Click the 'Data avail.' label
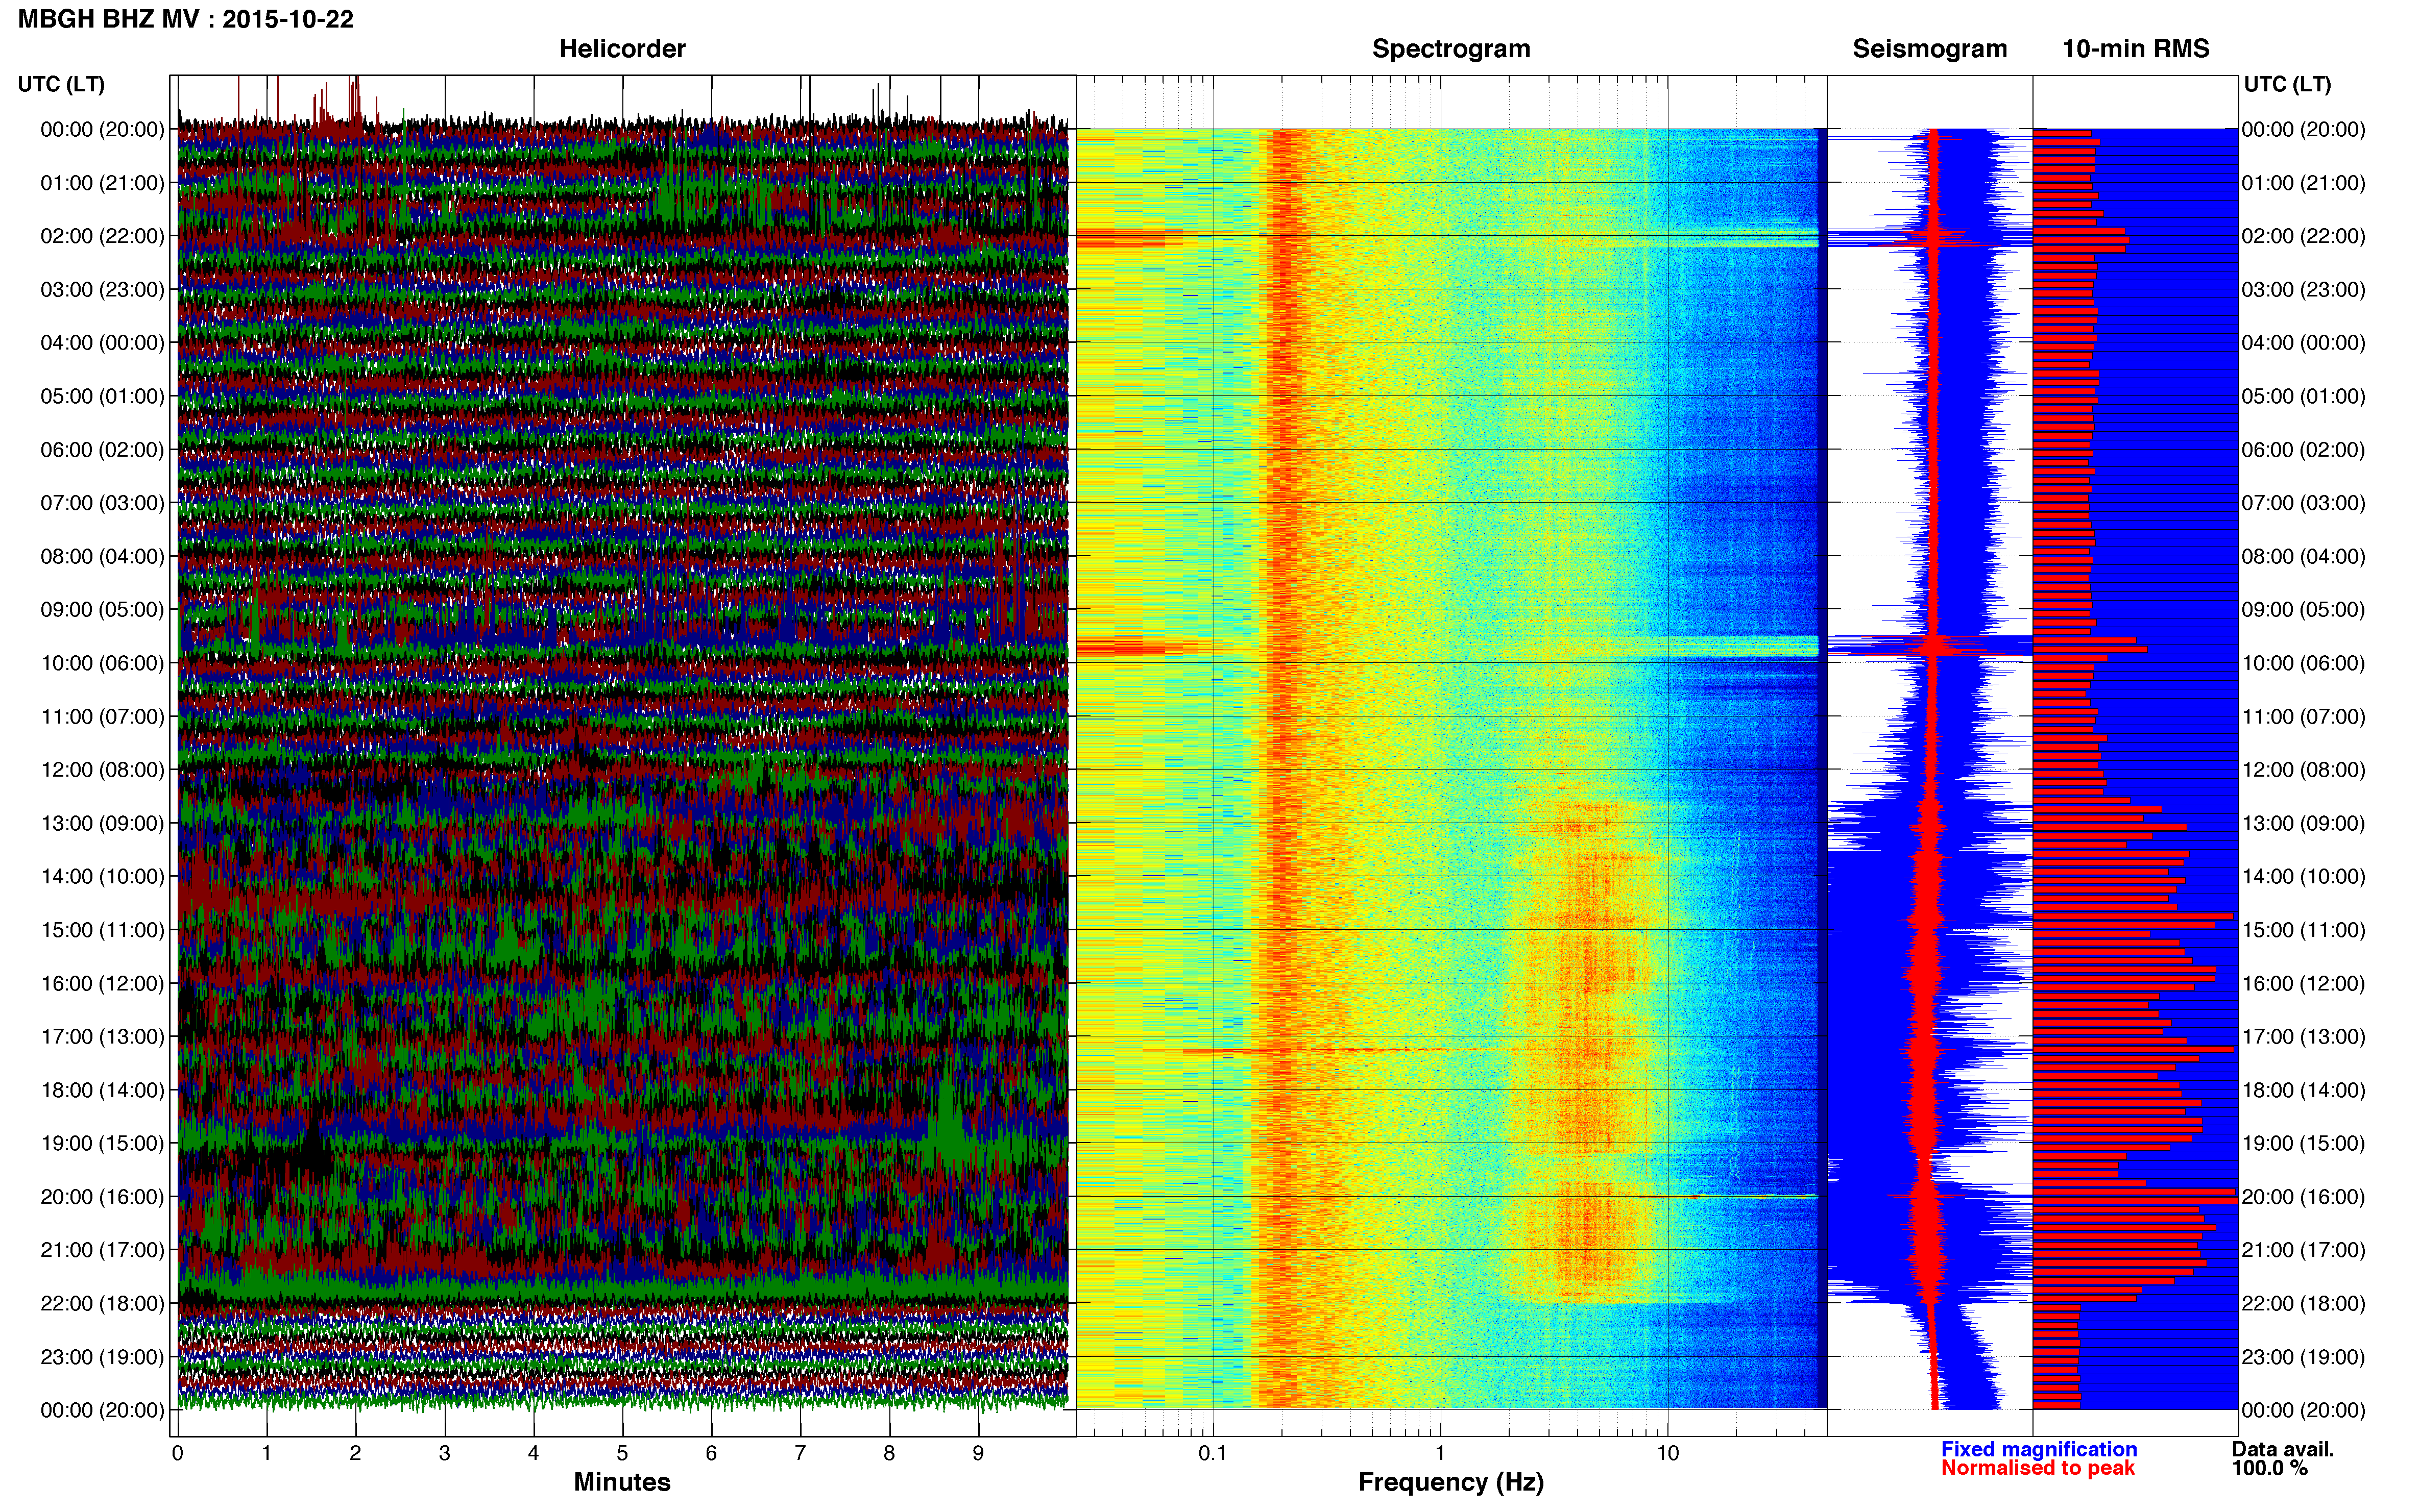The height and width of the screenshot is (1512, 2420). point(2283,1449)
